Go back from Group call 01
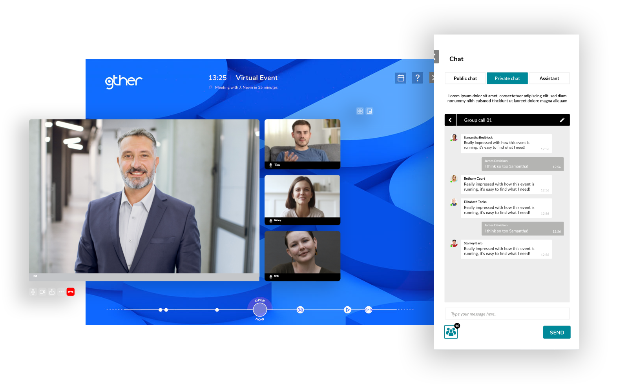The image size is (628, 384). pyautogui.click(x=450, y=120)
